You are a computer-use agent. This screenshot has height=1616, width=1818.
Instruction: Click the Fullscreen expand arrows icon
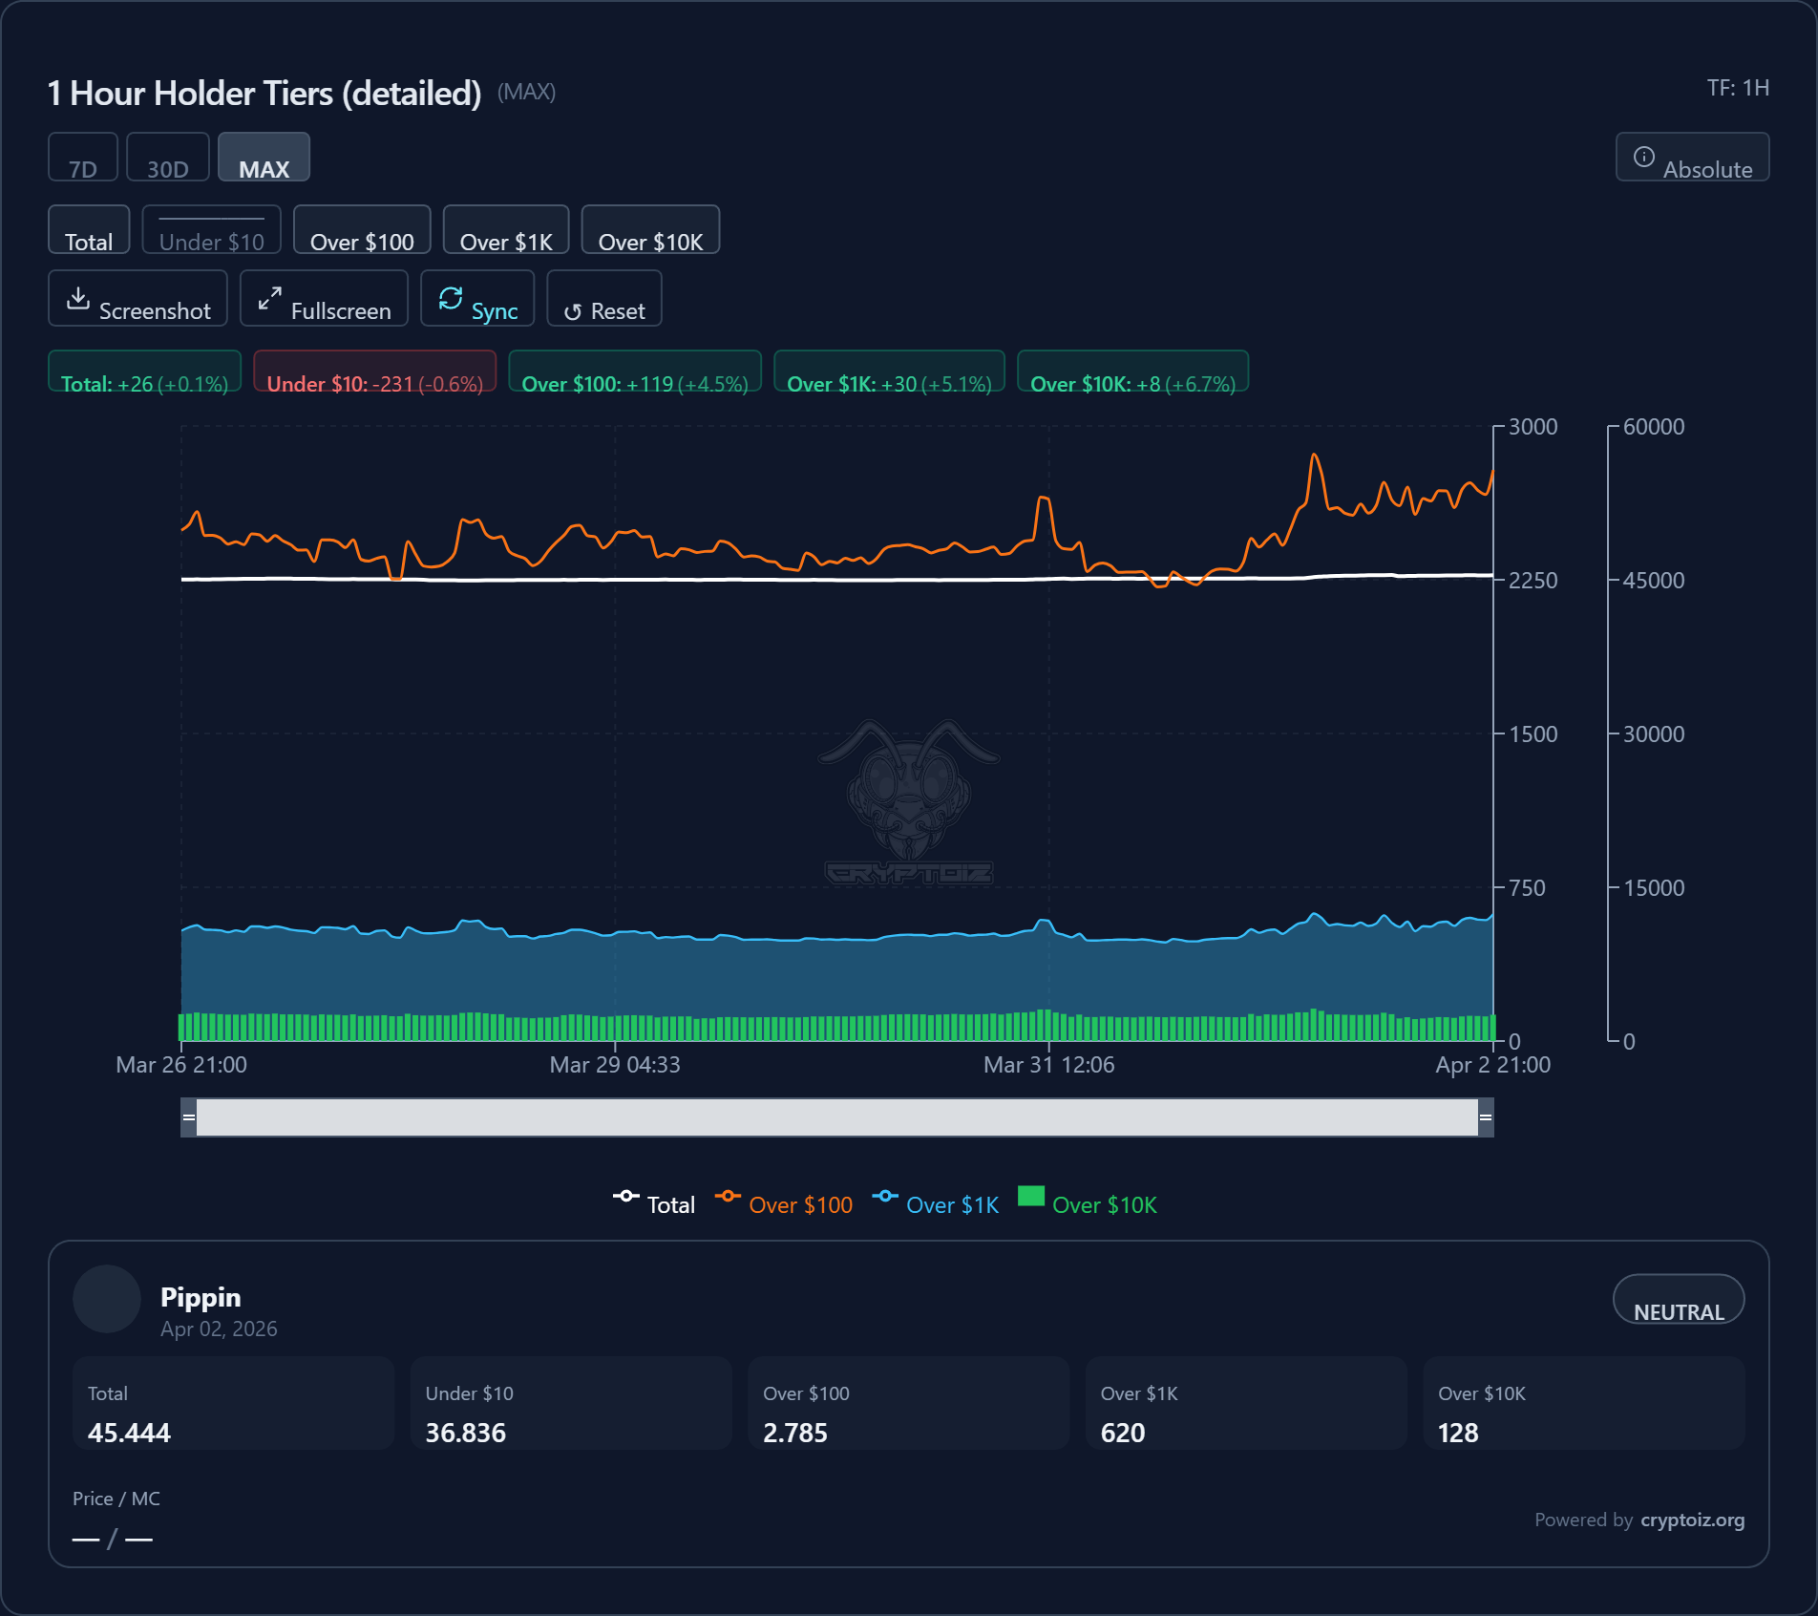click(270, 298)
